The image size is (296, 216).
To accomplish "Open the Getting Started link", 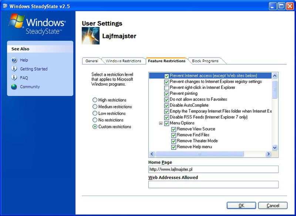I will point(34,69).
